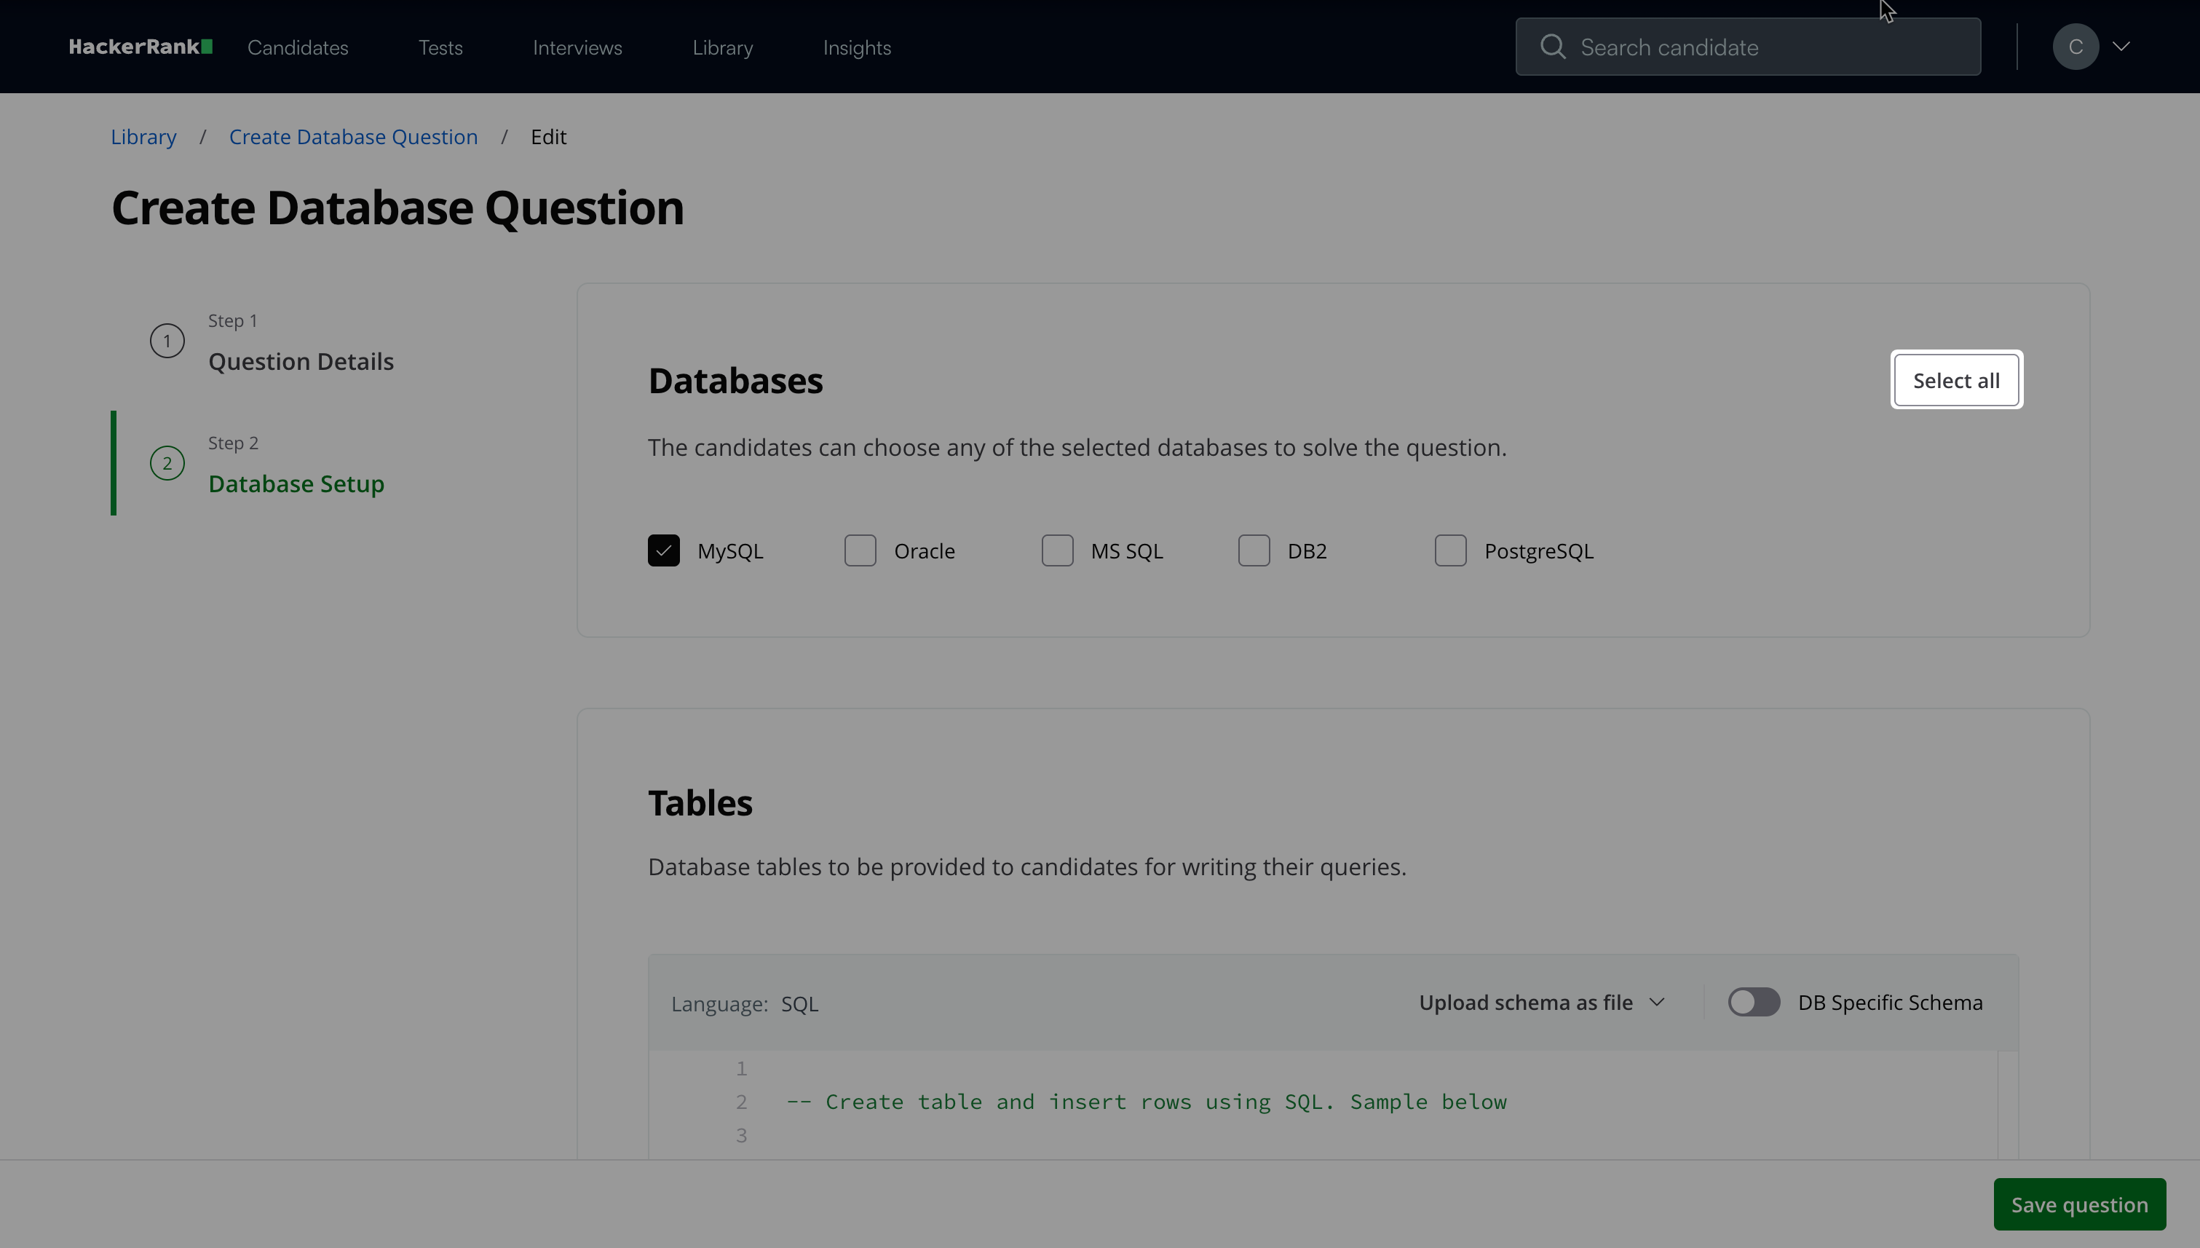Open the Candidates menu
The width and height of the screenshot is (2200, 1248).
pos(298,48)
